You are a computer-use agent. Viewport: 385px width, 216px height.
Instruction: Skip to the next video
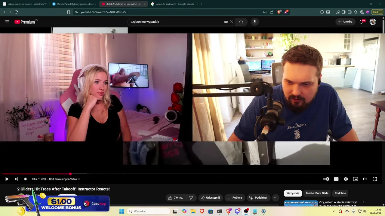pos(16,179)
